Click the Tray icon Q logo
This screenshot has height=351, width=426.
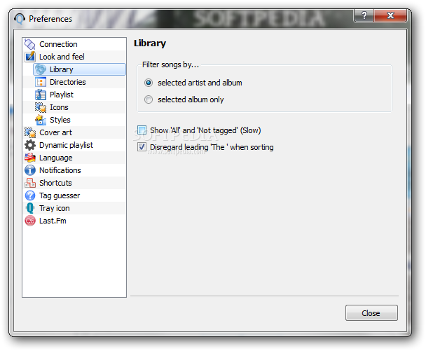[30, 208]
